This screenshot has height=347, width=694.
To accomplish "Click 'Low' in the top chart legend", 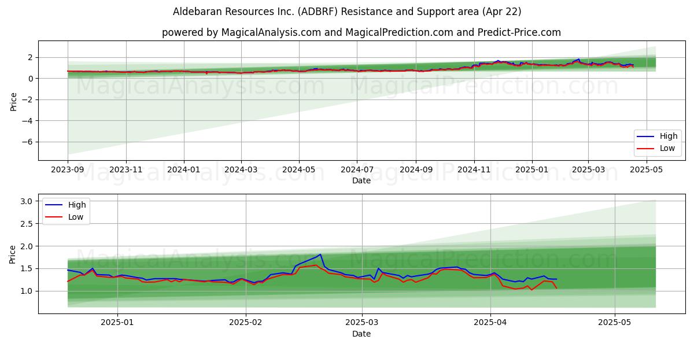I will click(668, 148).
